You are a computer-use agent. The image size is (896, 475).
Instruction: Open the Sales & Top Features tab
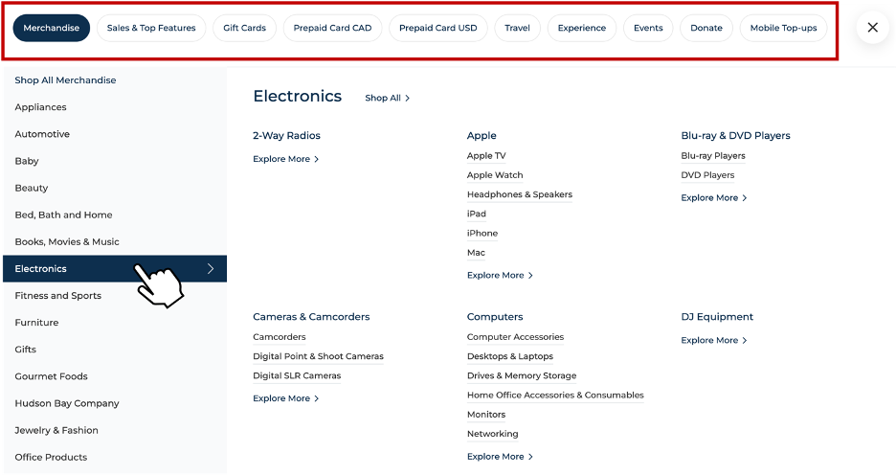[151, 28]
